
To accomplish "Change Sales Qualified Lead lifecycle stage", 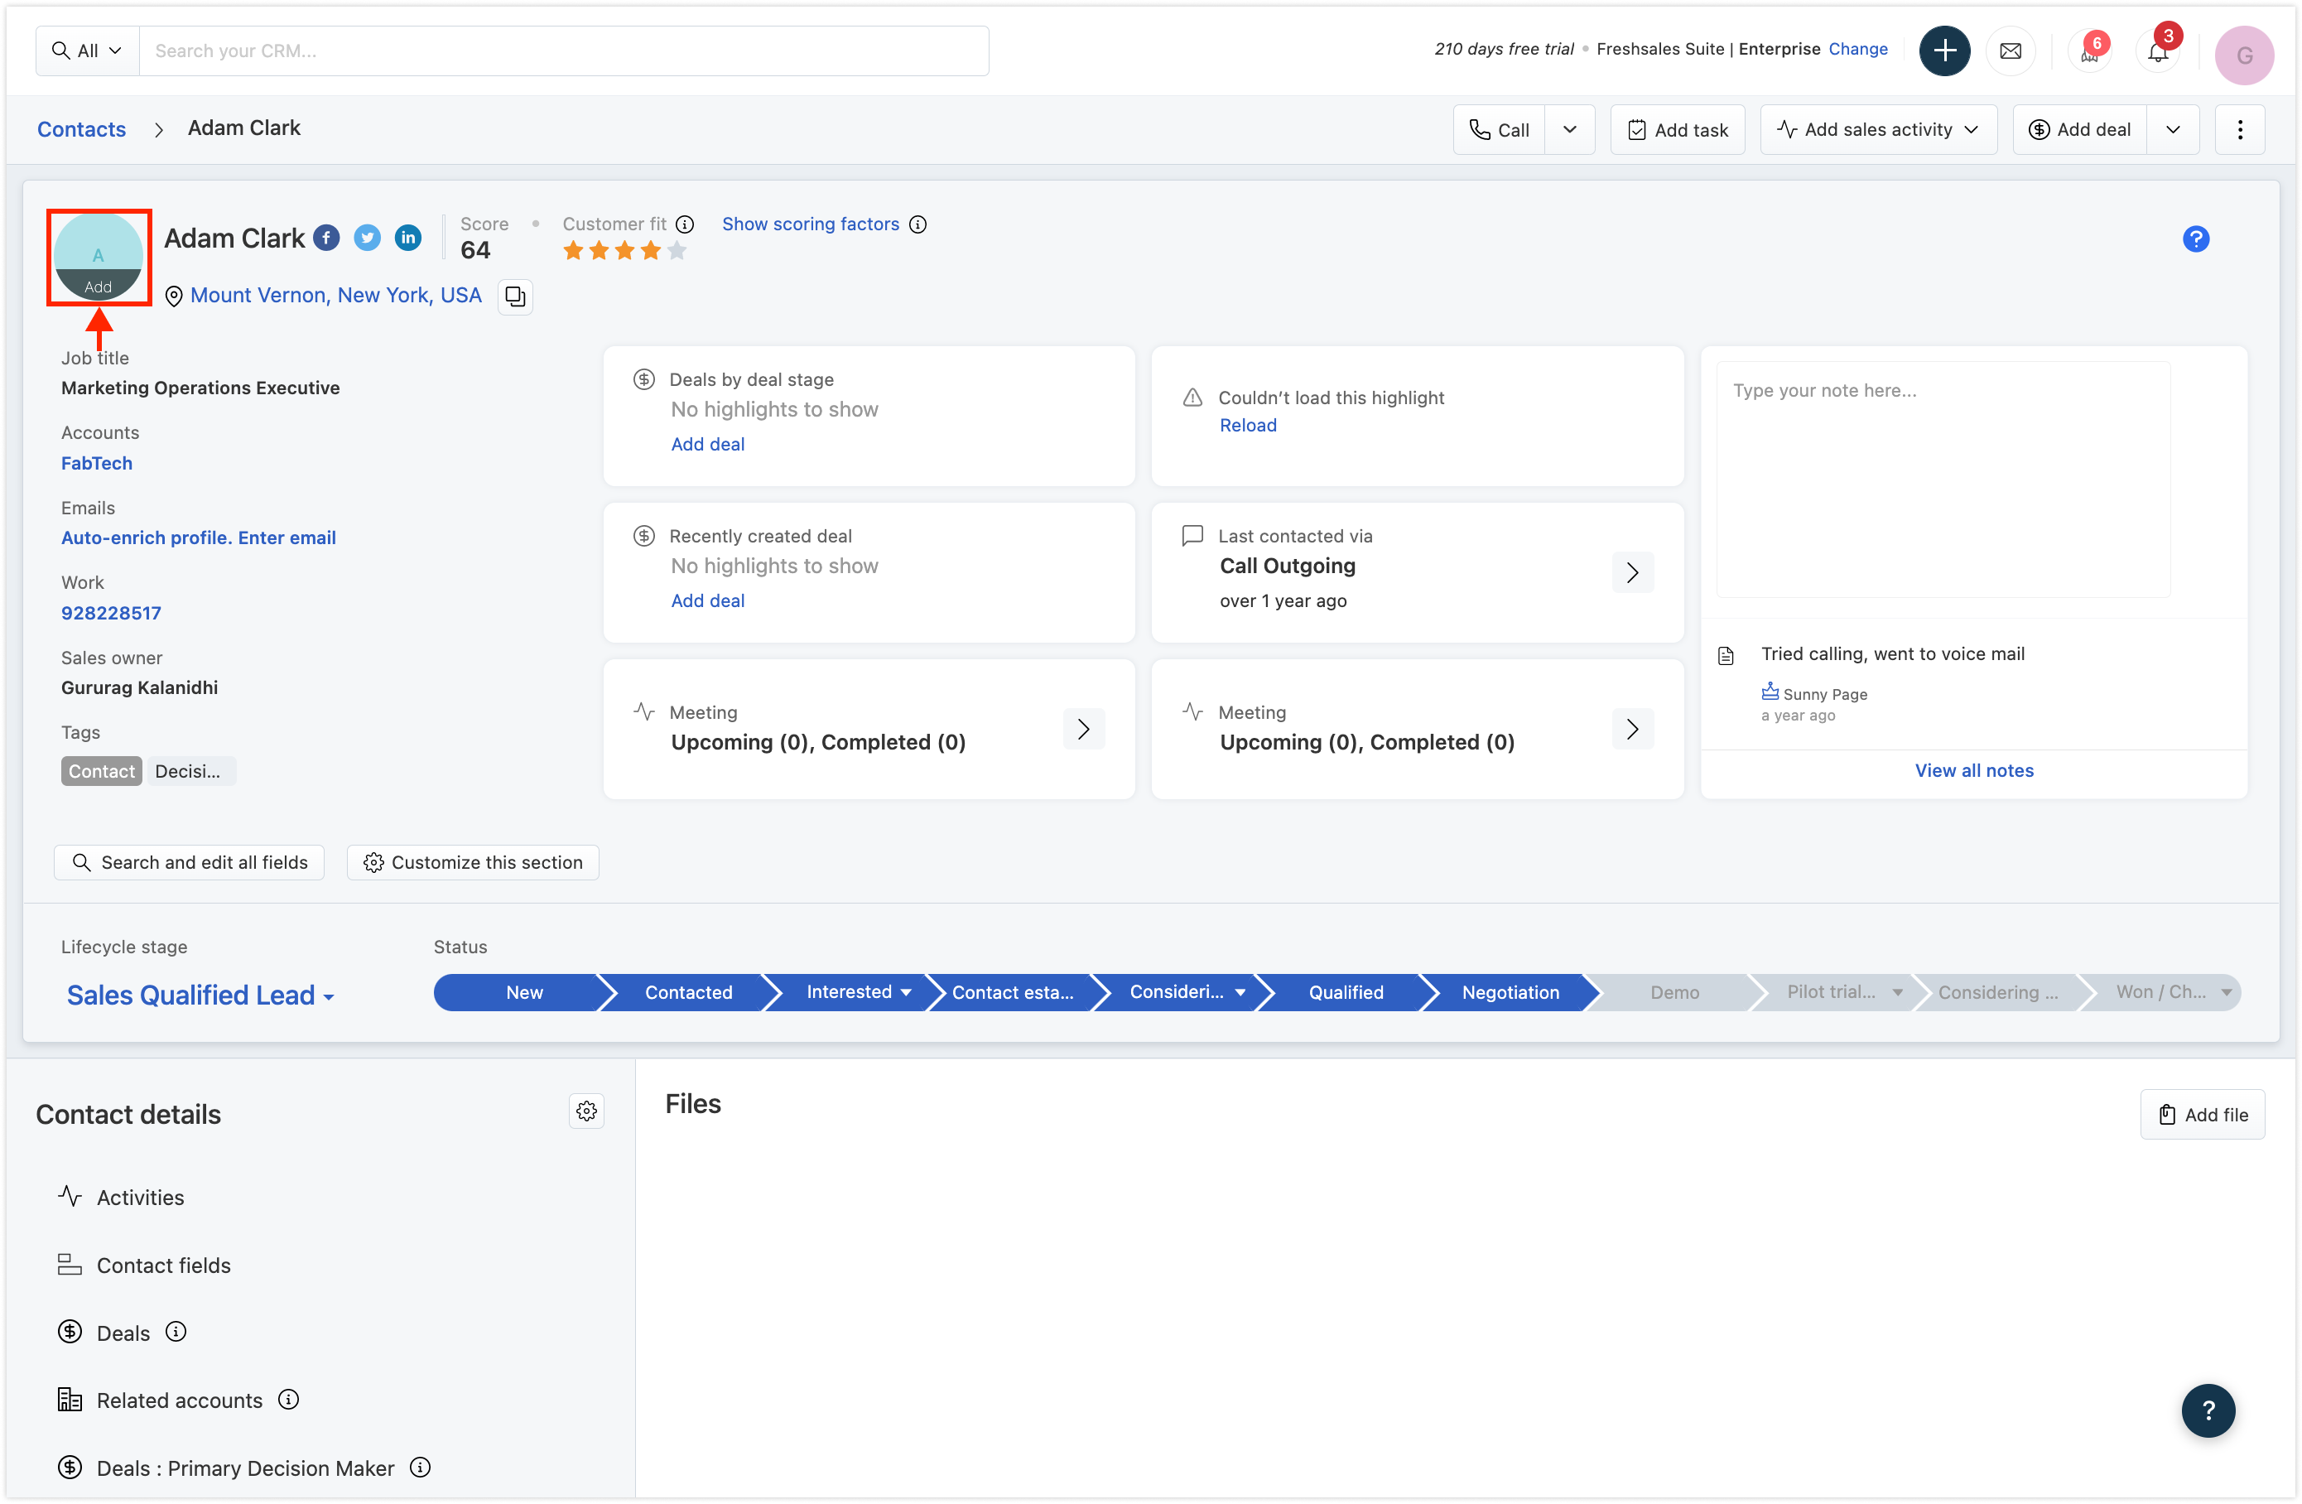I will coord(200,995).
